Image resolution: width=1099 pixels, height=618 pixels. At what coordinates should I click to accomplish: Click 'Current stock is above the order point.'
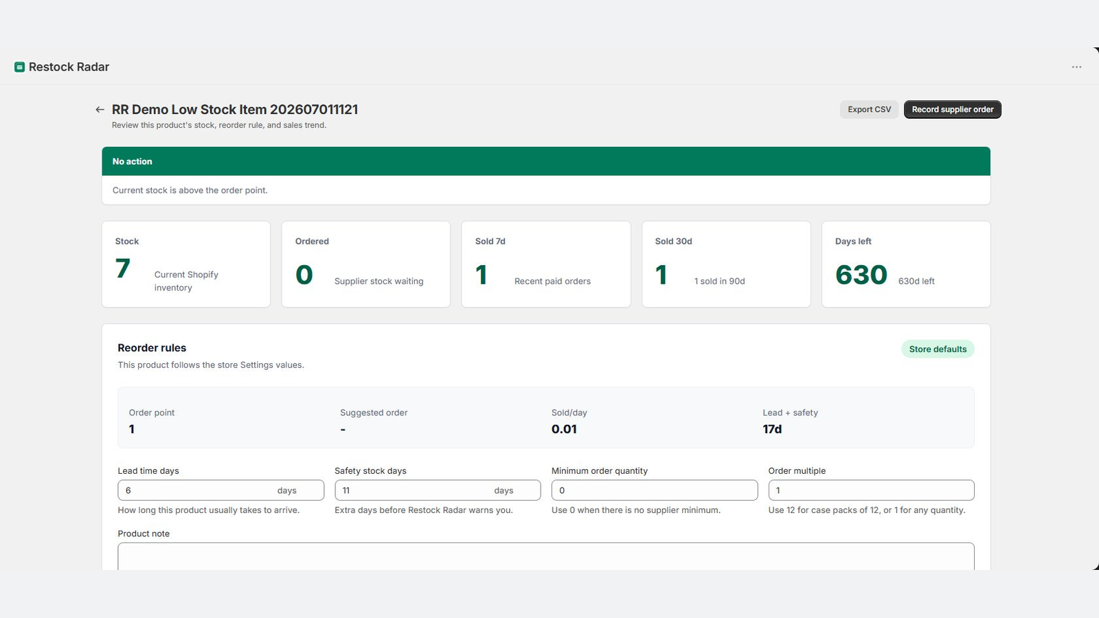190,190
